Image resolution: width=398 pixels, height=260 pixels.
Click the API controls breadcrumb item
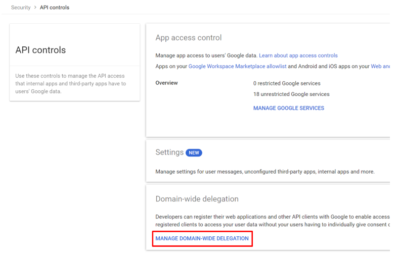point(55,8)
